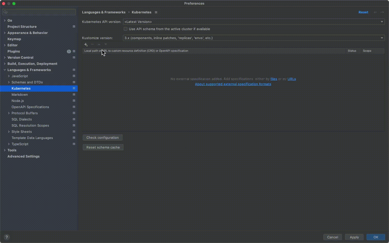Click the remove specification minus icon
This screenshot has width=389, height=243.
pyautogui.click(x=92, y=44)
